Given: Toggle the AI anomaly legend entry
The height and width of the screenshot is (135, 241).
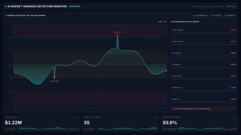Looking at the screenshot, I should pyautogui.click(x=230, y=15).
